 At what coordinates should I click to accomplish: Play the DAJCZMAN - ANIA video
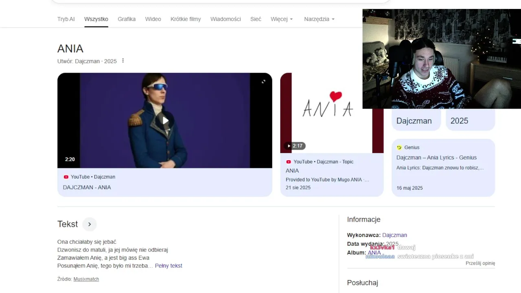pos(165,120)
